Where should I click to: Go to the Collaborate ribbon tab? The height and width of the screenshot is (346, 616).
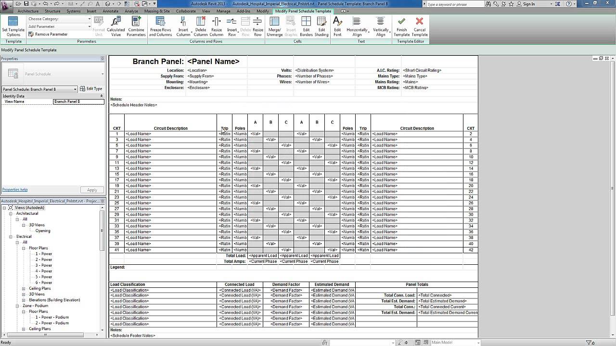[186, 11]
